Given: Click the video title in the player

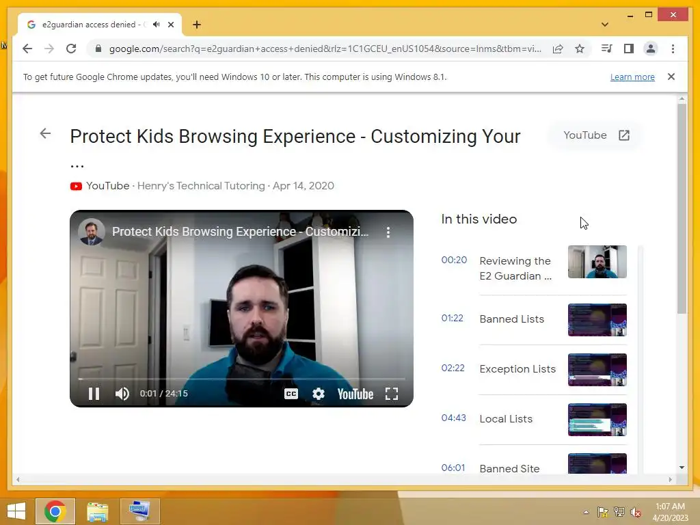Looking at the screenshot, I should tap(240, 232).
